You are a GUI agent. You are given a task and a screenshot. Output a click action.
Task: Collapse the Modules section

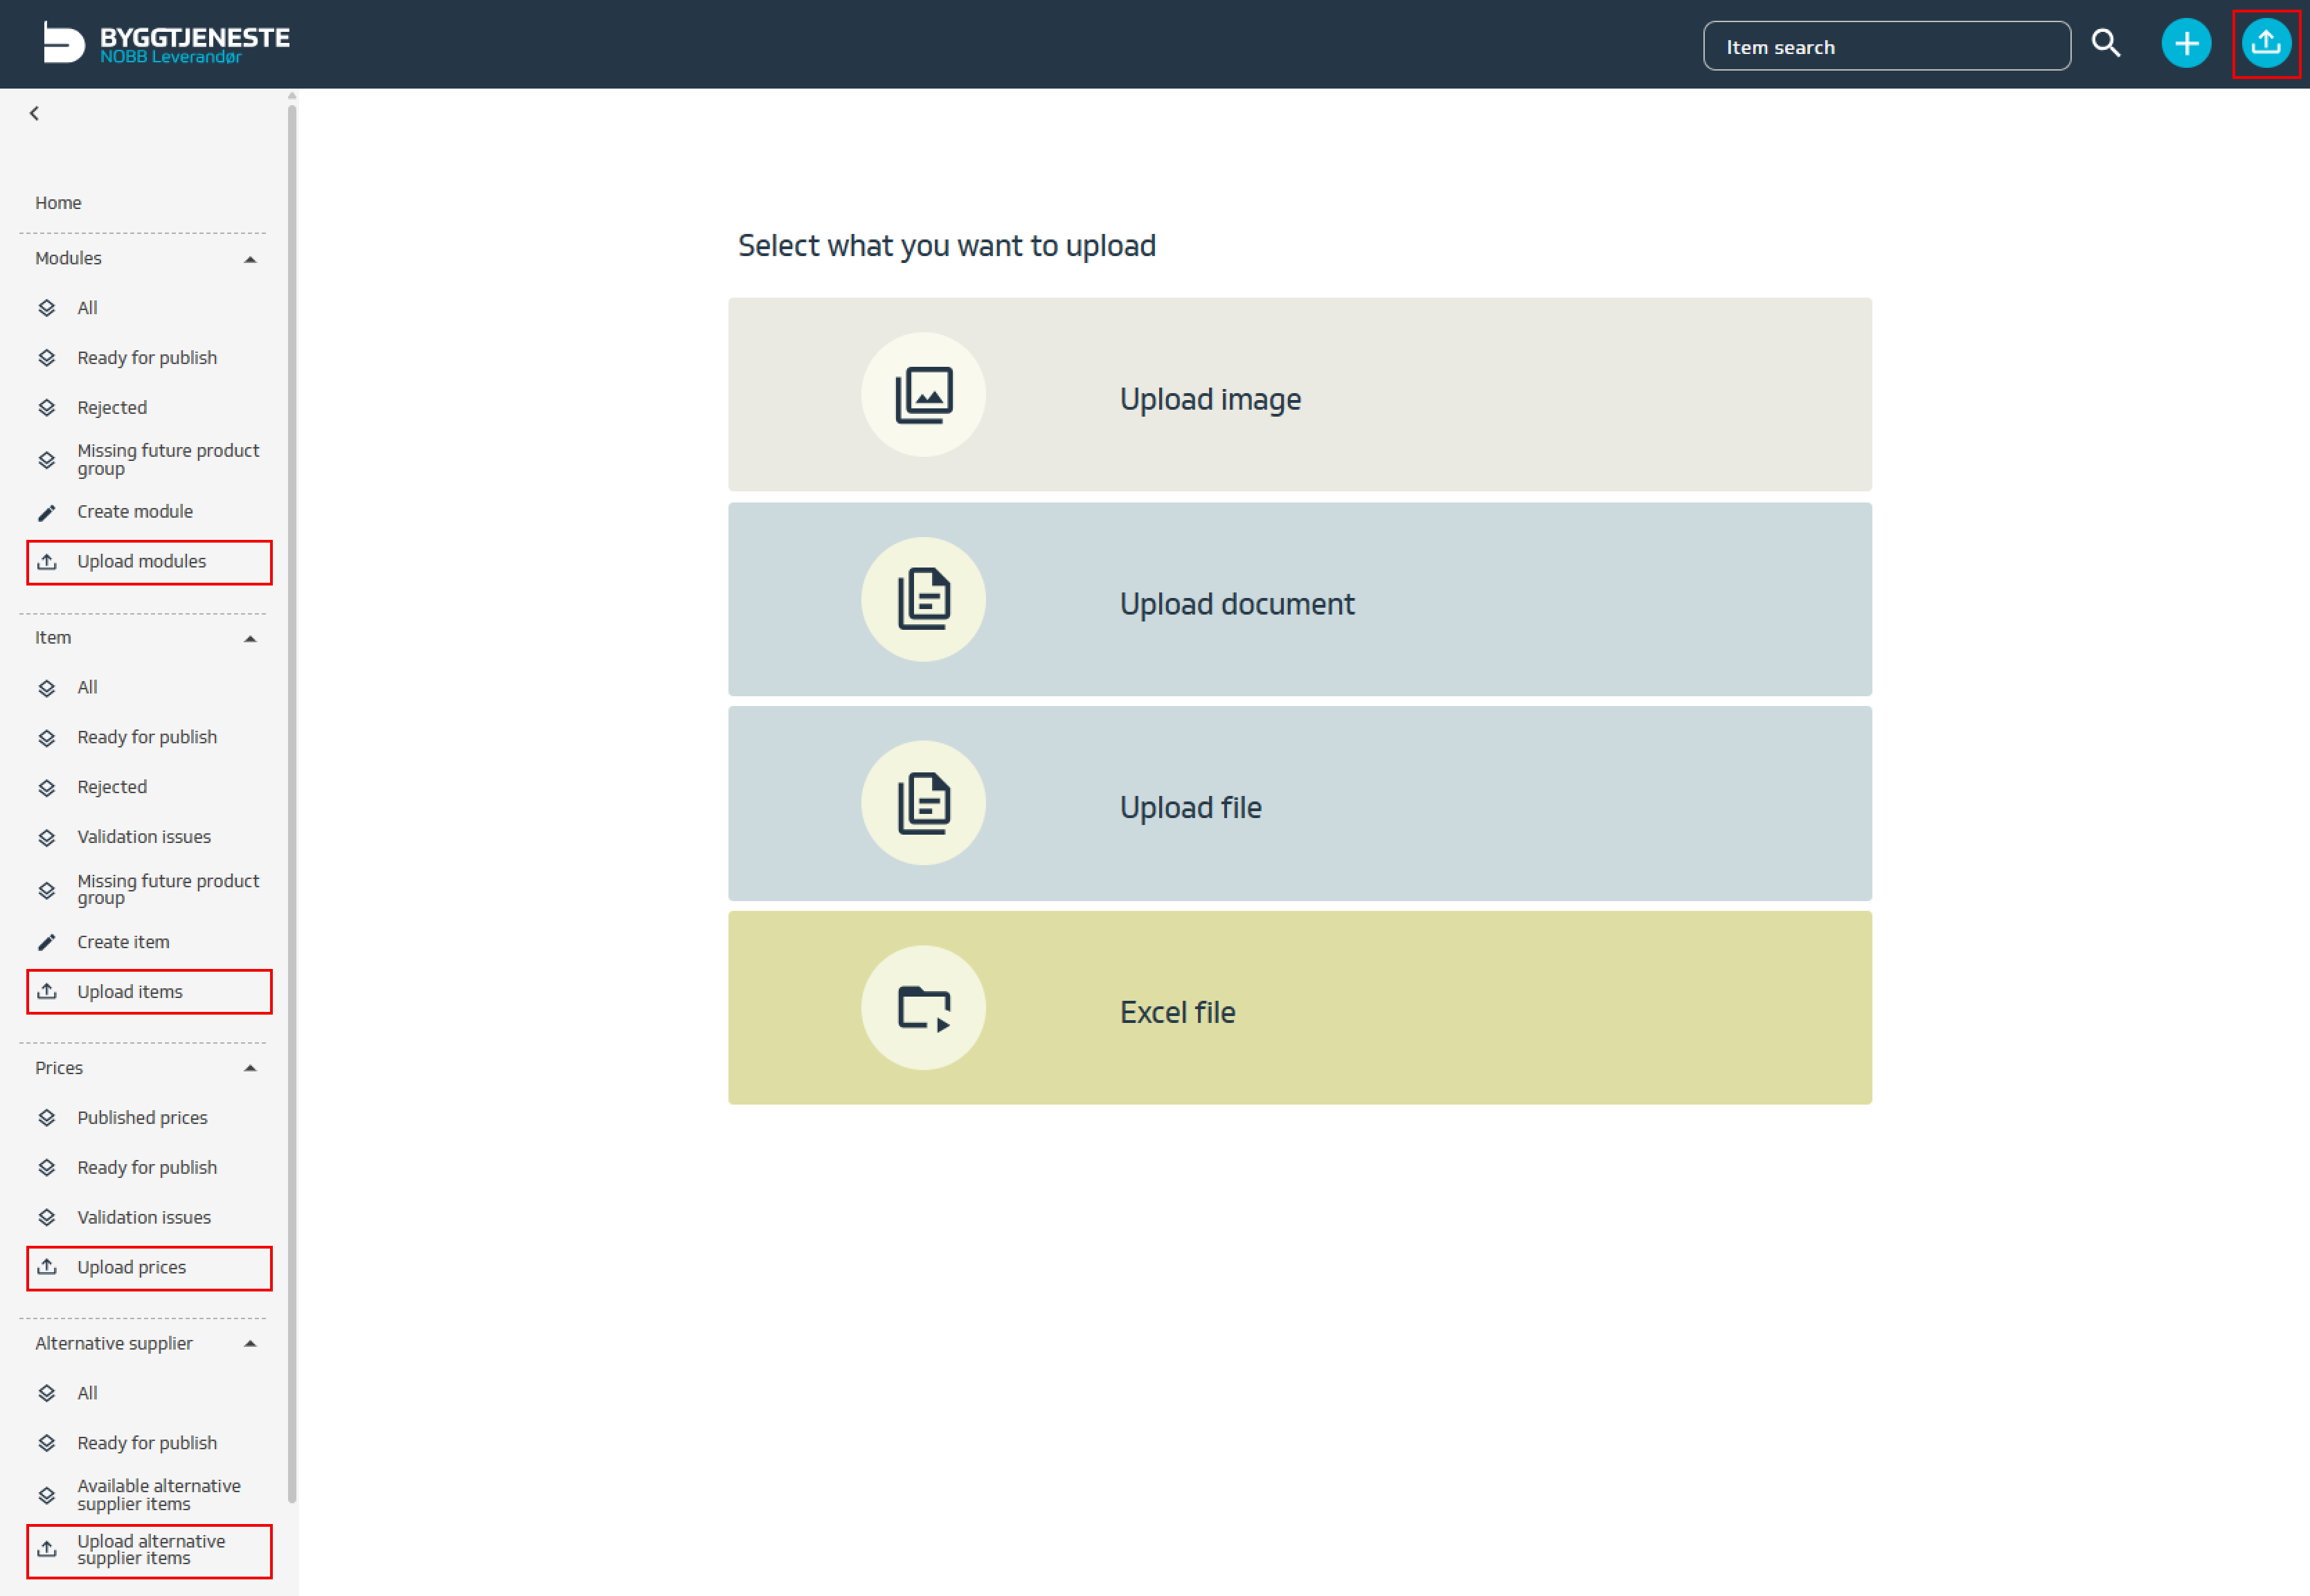pyautogui.click(x=250, y=259)
